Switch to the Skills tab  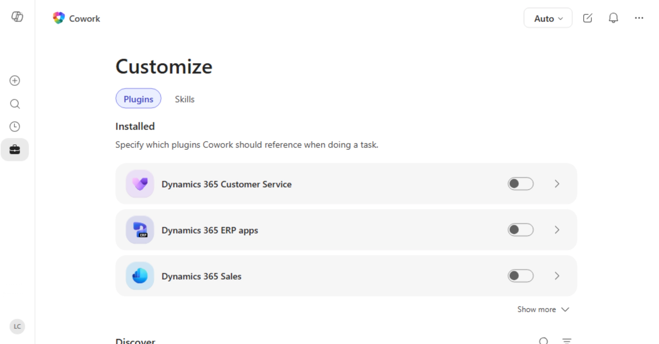[x=185, y=99]
